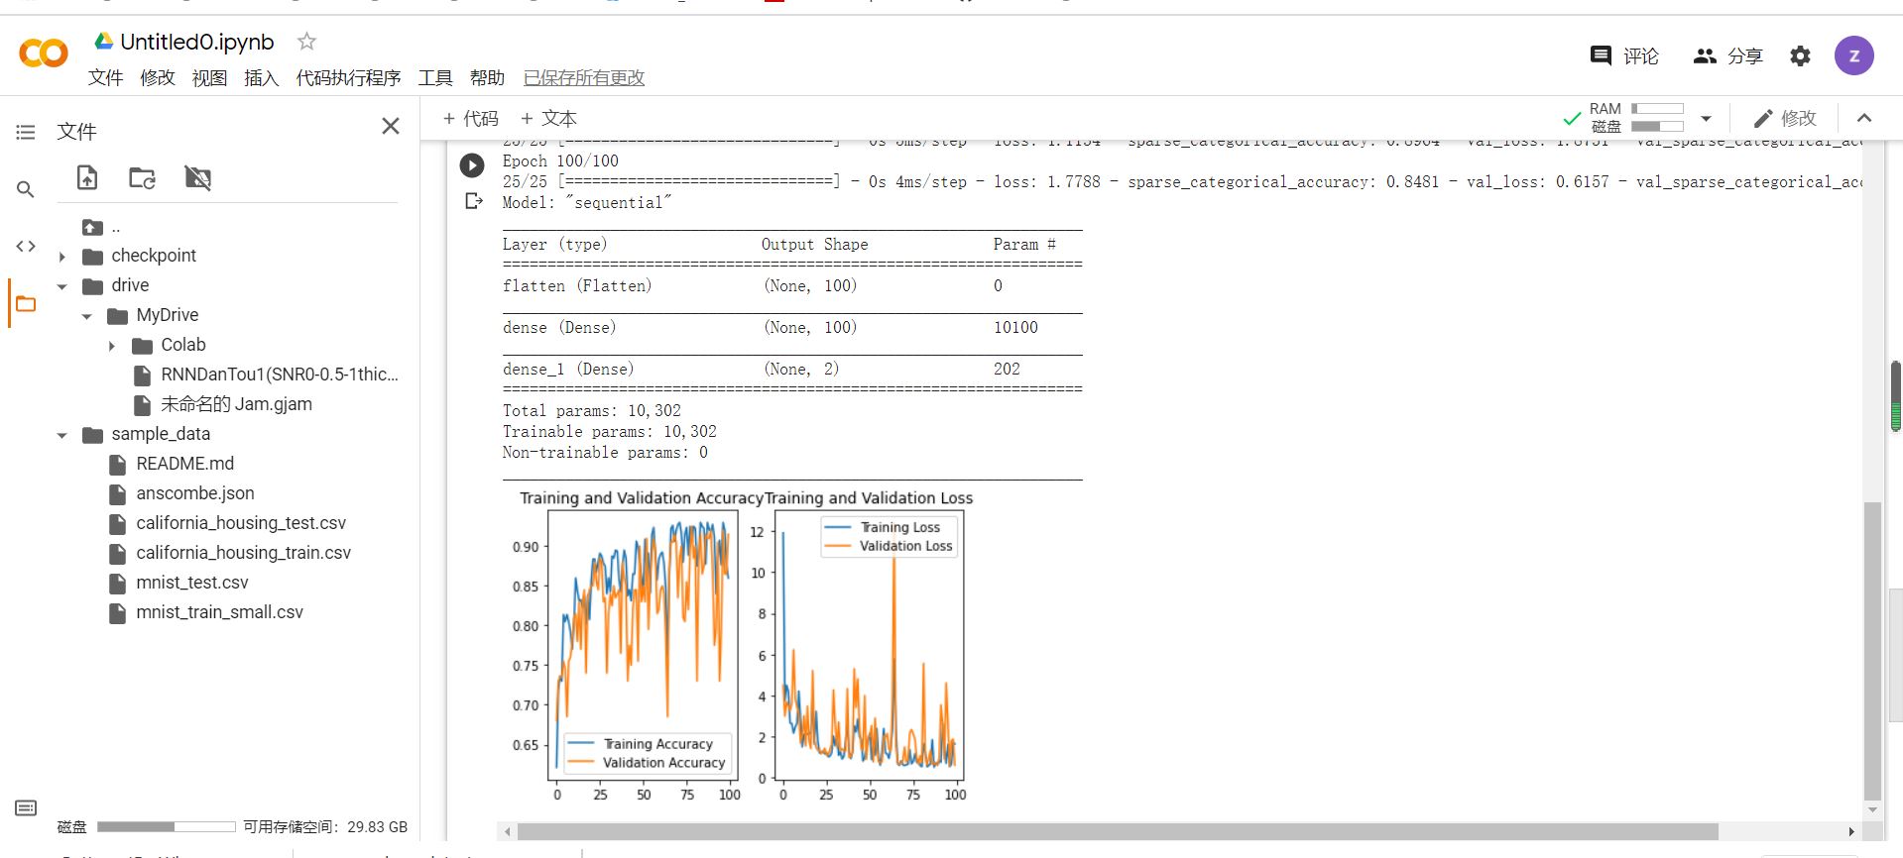Collapse the sample_data folder arrow
This screenshot has width=1903, height=858.
pyautogui.click(x=62, y=435)
